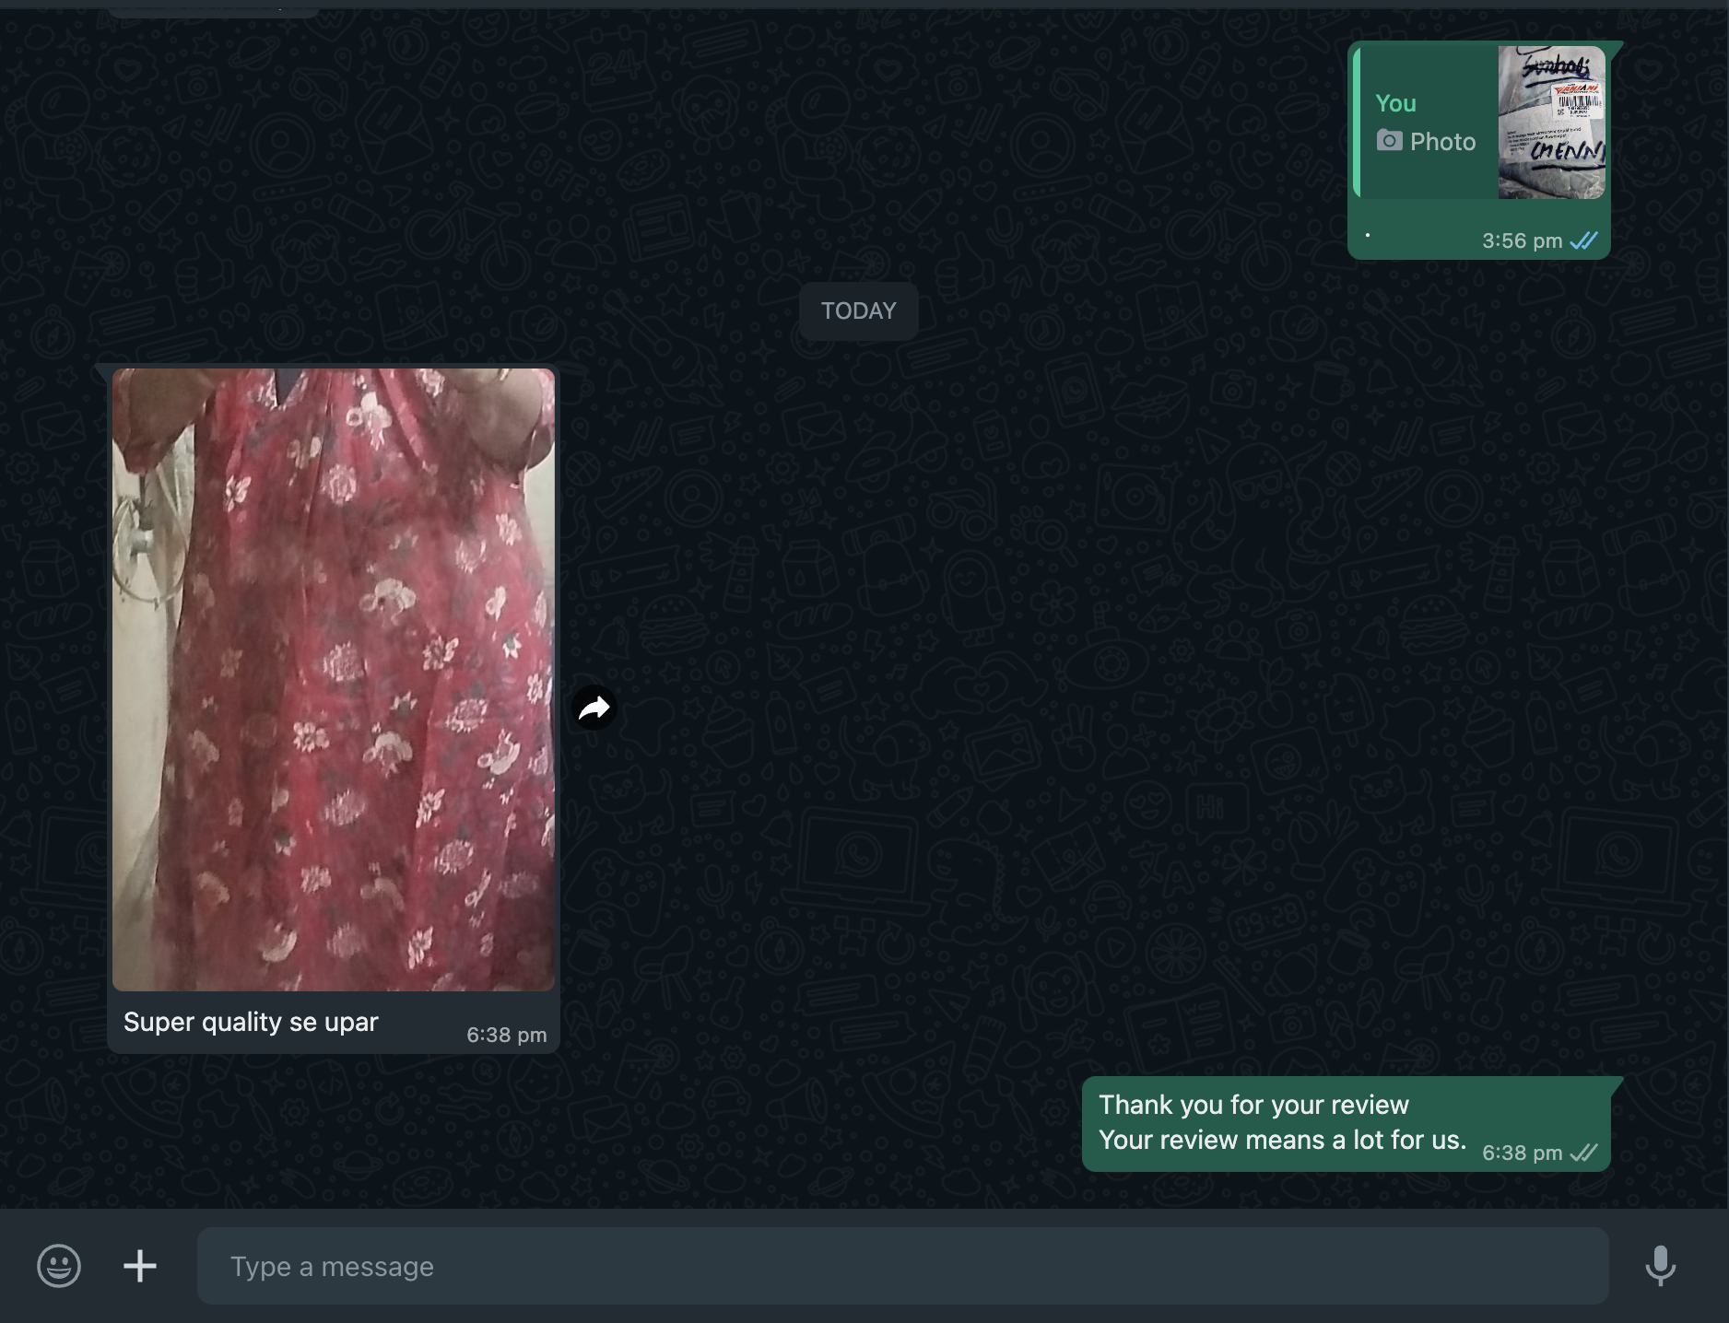
Task: Open the quoted package photo thumbnail
Action: (1551, 123)
